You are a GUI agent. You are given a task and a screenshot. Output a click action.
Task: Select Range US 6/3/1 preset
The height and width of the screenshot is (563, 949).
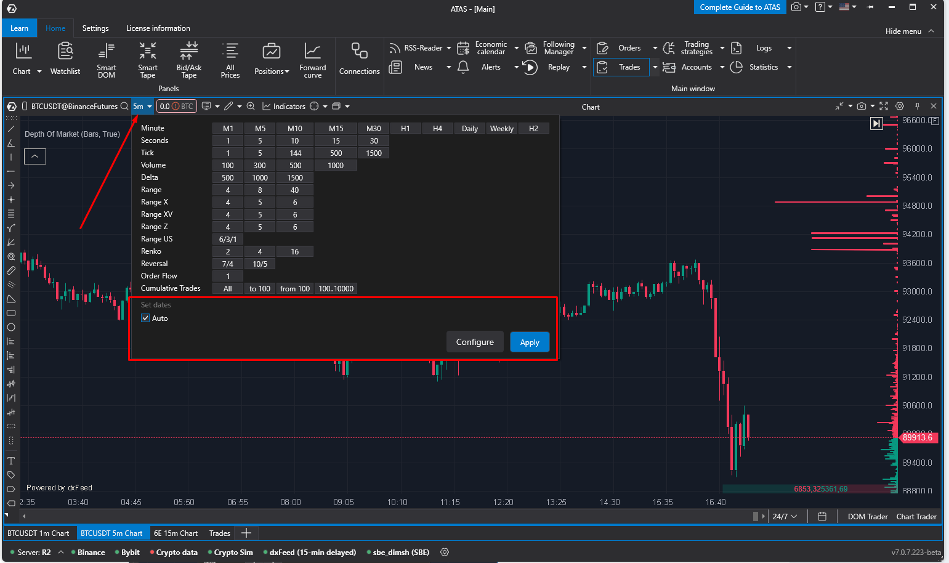(228, 240)
